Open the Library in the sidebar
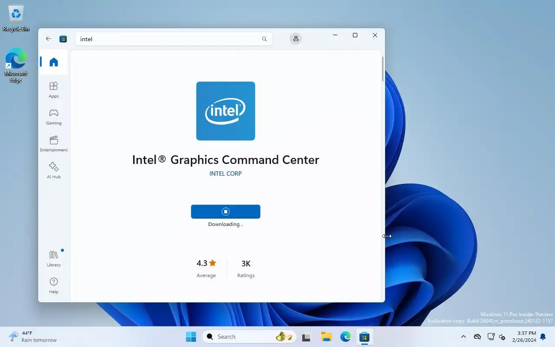555x347 pixels. (54, 259)
